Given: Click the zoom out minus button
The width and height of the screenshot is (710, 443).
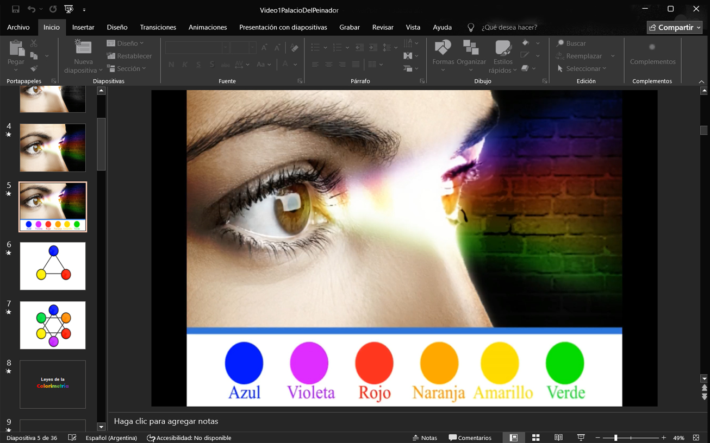Looking at the screenshot, I should (x=597, y=438).
